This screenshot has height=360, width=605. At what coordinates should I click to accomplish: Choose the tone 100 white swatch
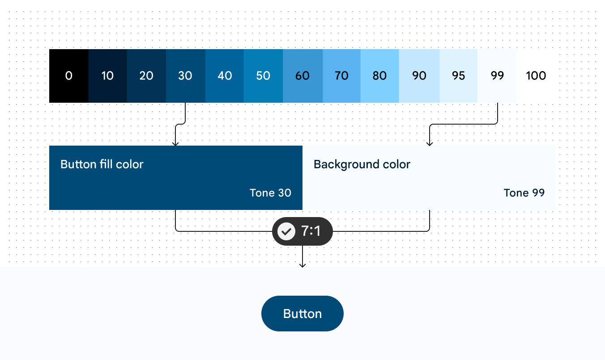tap(536, 76)
